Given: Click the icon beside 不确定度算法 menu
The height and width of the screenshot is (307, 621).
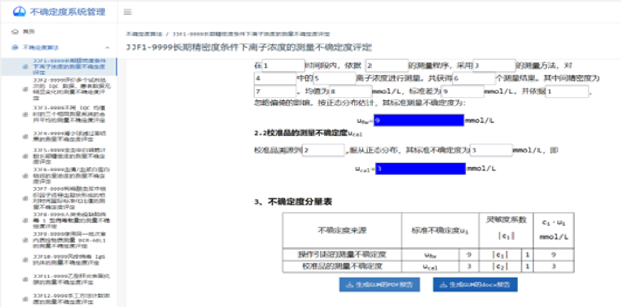Looking at the screenshot, I should [x=15, y=48].
